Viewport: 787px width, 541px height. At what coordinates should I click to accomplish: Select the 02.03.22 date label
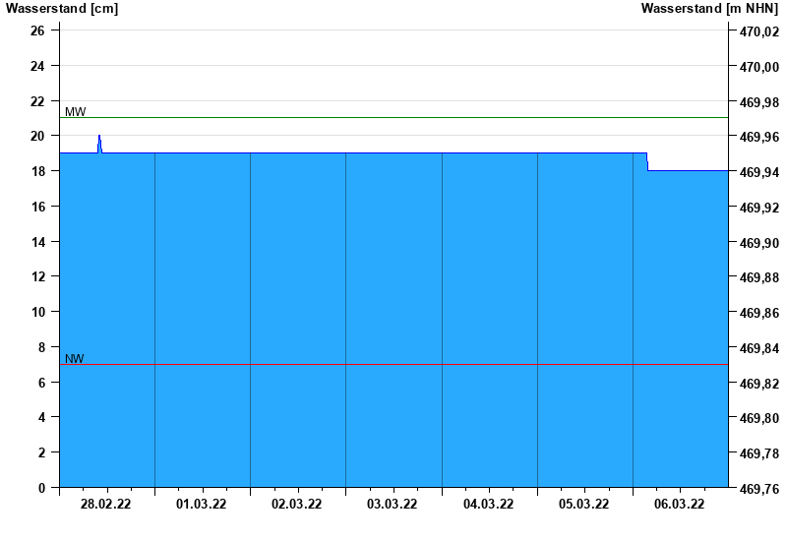click(297, 504)
